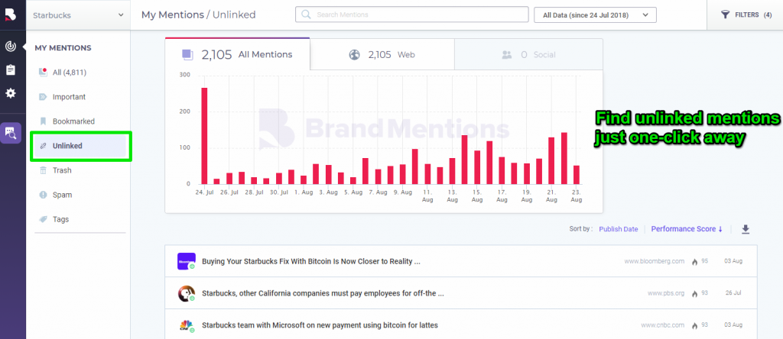The width and height of the screenshot is (783, 339).
Task: Click the Tags label icon
Action: click(x=44, y=219)
